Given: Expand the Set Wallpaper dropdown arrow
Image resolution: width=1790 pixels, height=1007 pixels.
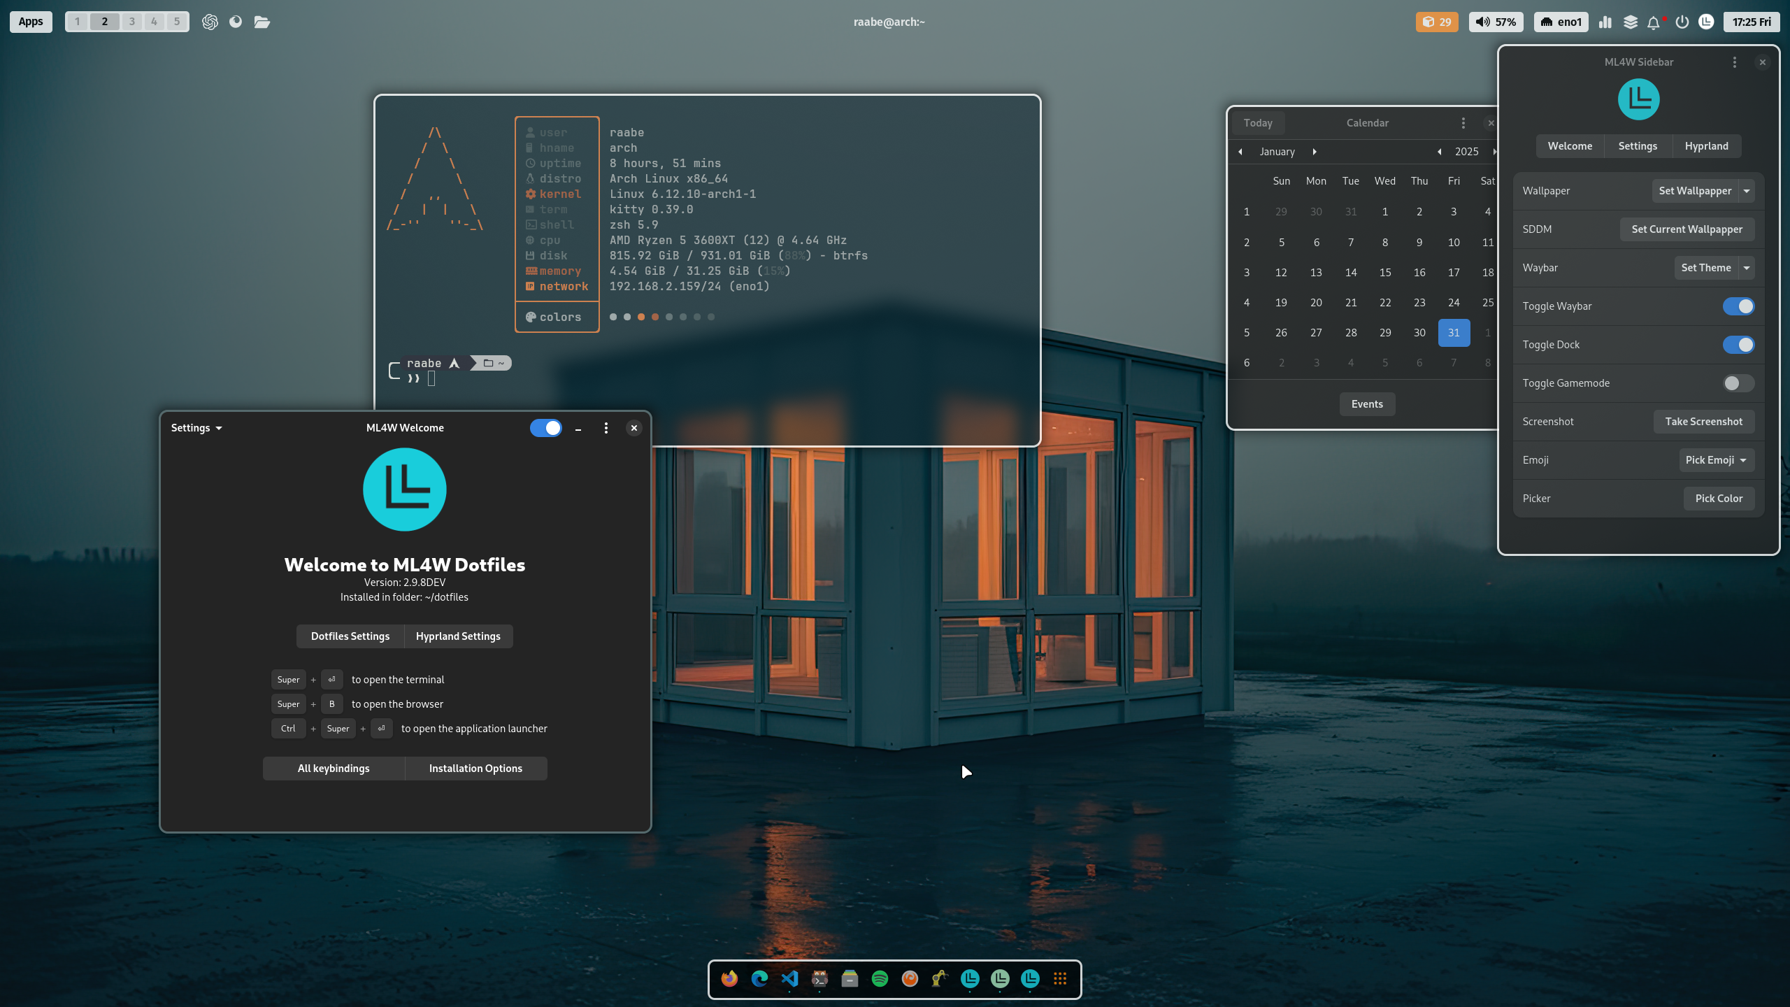Looking at the screenshot, I should coord(1747,191).
